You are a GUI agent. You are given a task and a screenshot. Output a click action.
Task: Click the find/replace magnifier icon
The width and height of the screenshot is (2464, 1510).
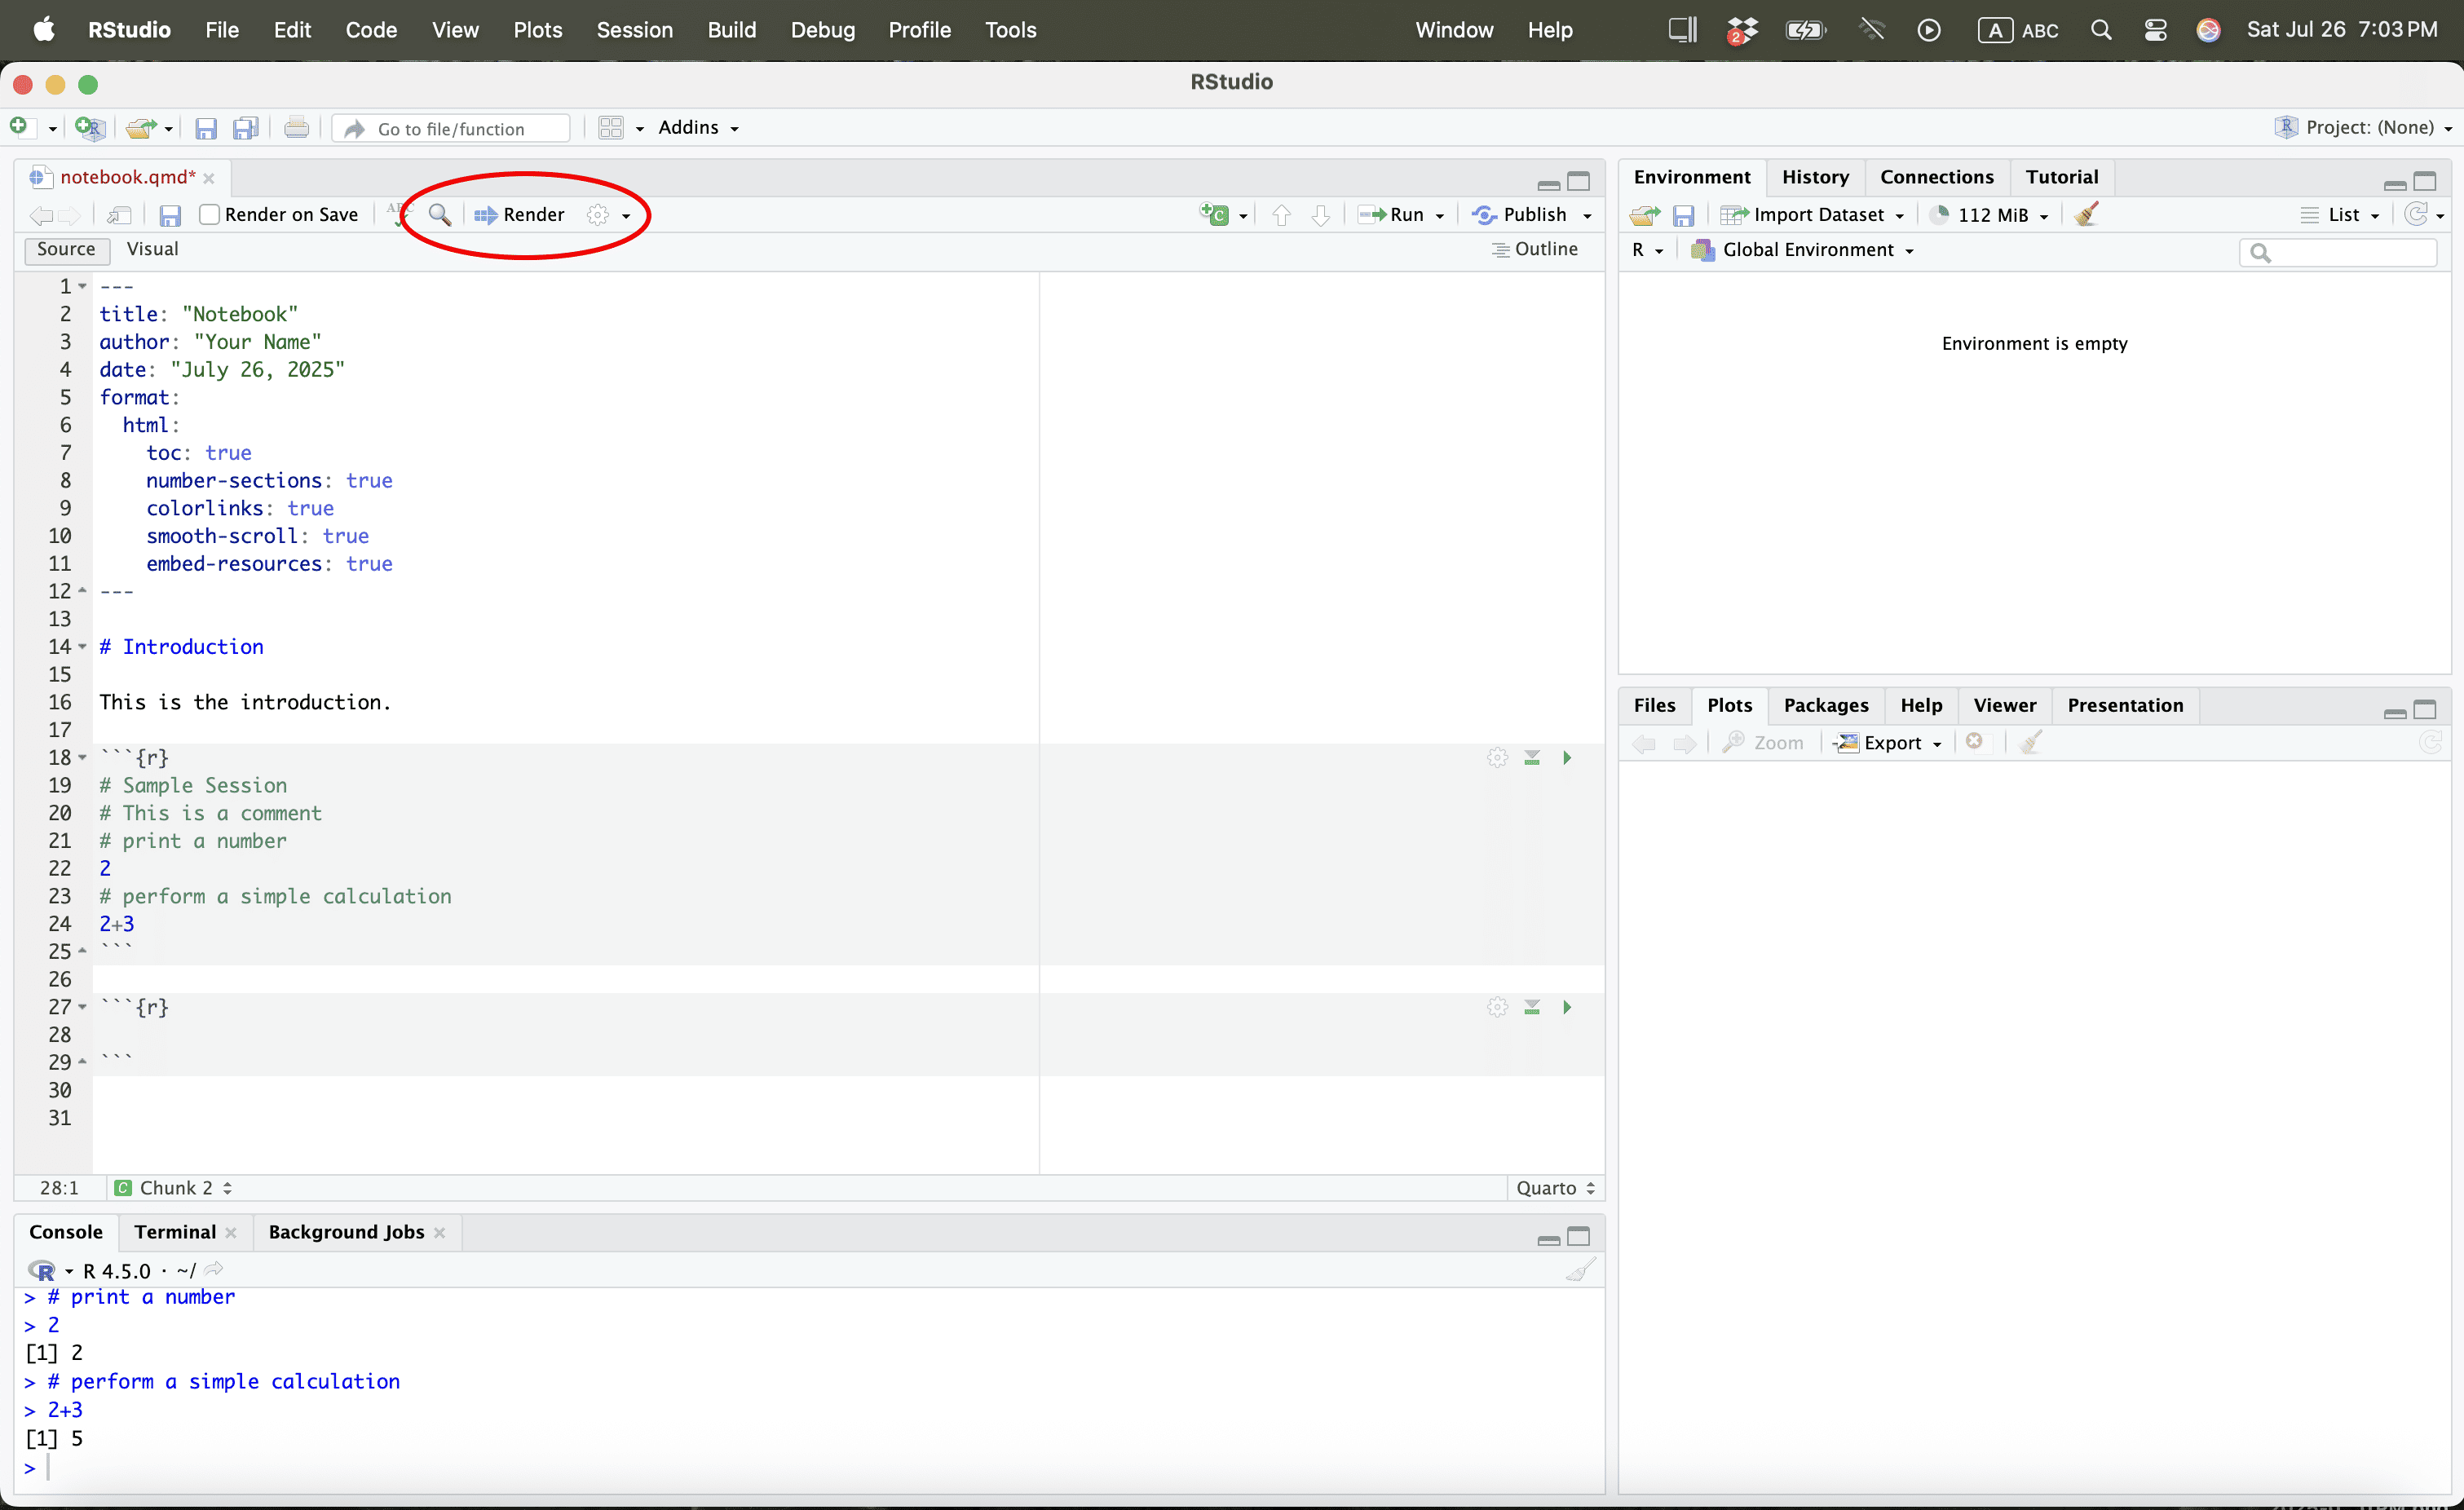coord(439,215)
